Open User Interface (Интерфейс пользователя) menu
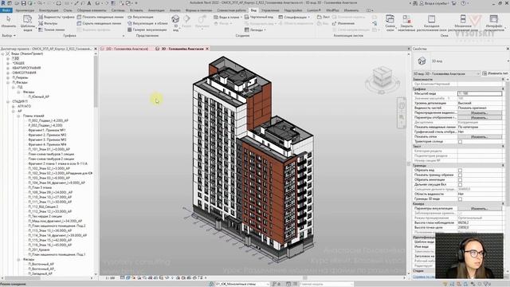The width and height of the screenshot is (510, 287). 494,23
